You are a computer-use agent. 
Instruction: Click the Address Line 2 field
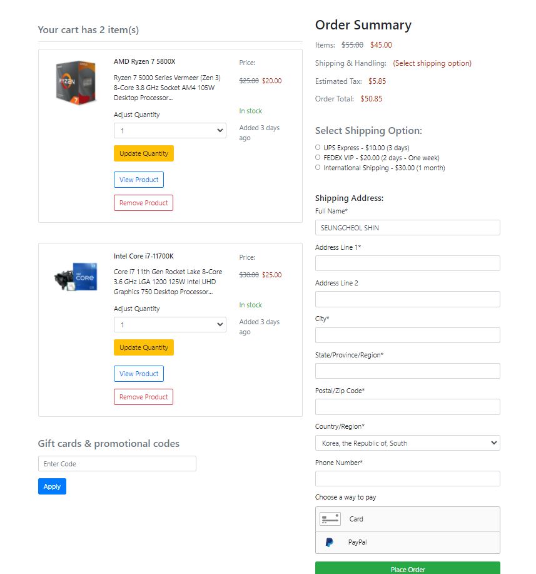pyautogui.click(x=408, y=299)
